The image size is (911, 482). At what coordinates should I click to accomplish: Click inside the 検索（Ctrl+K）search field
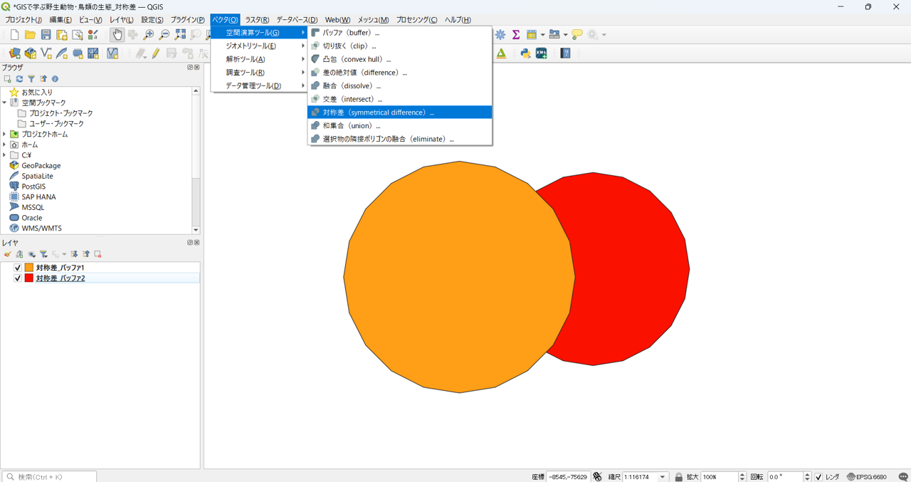coord(48,476)
